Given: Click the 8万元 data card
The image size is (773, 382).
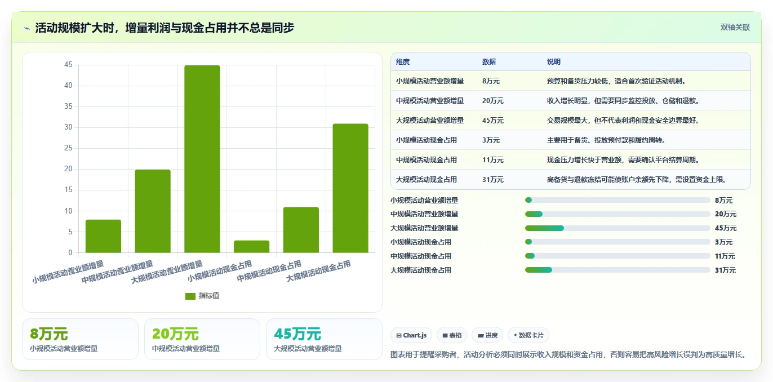Looking at the screenshot, I should coord(80,339).
